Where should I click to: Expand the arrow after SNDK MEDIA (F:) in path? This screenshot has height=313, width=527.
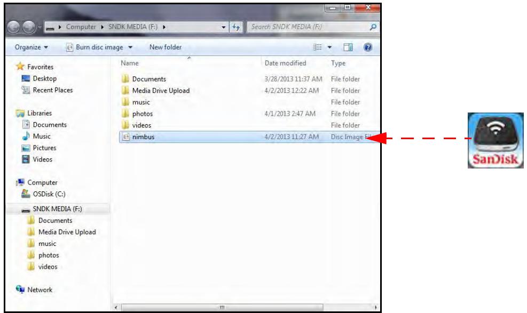pyautogui.click(x=164, y=27)
